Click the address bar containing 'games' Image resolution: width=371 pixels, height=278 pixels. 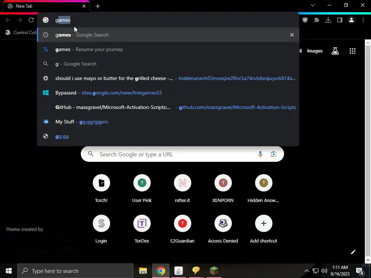point(168,20)
